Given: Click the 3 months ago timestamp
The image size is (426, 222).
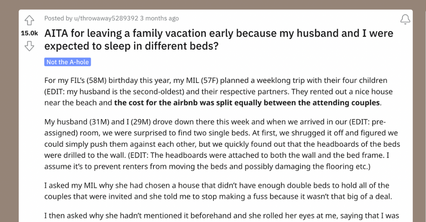Looking at the screenshot, I should (x=159, y=18).
